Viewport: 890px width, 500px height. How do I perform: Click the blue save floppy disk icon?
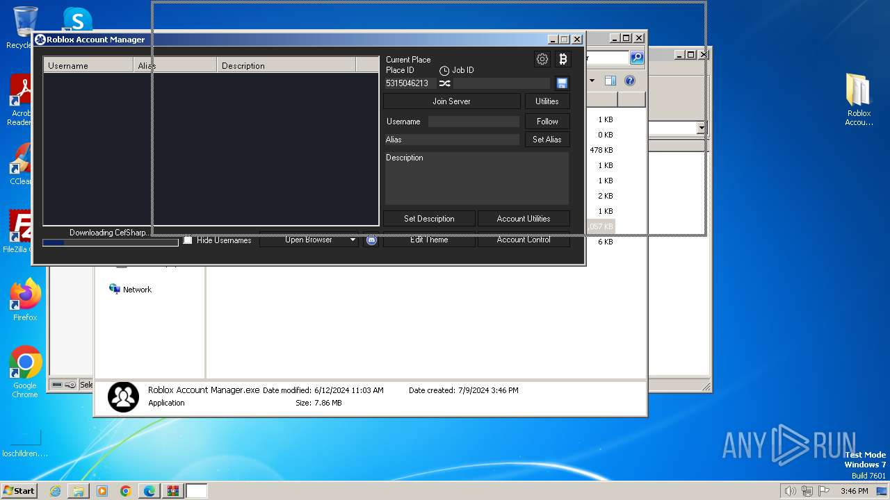[x=562, y=83]
